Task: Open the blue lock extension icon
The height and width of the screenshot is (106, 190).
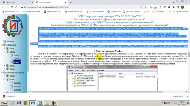Action: point(156,7)
